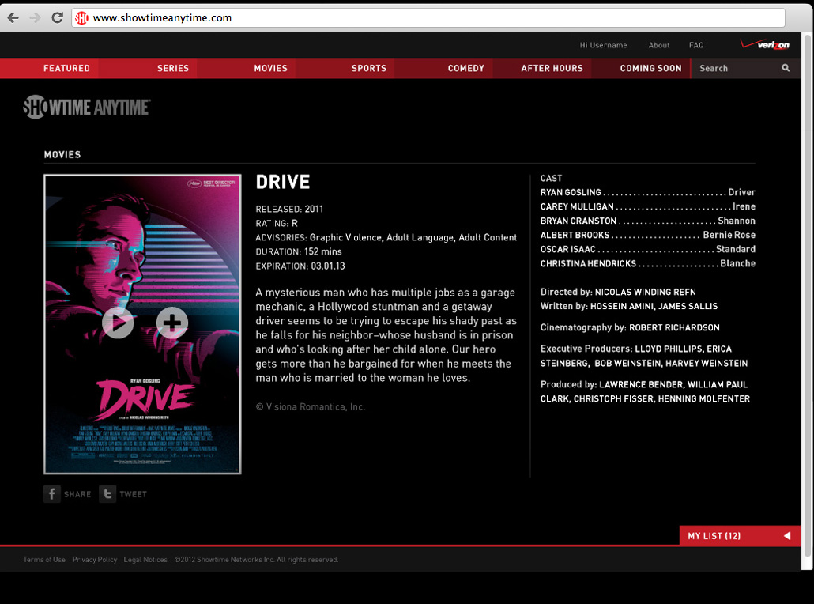Screen dimensions: 814x604
Task: Expand My List arrow
Action: tap(787, 535)
